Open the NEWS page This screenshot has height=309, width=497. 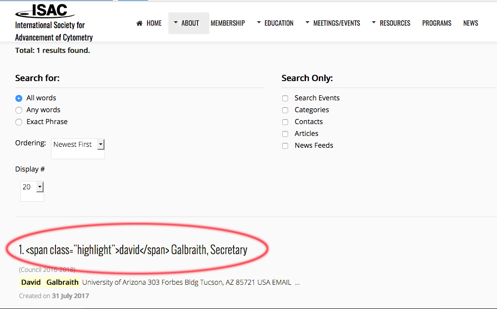tap(471, 23)
